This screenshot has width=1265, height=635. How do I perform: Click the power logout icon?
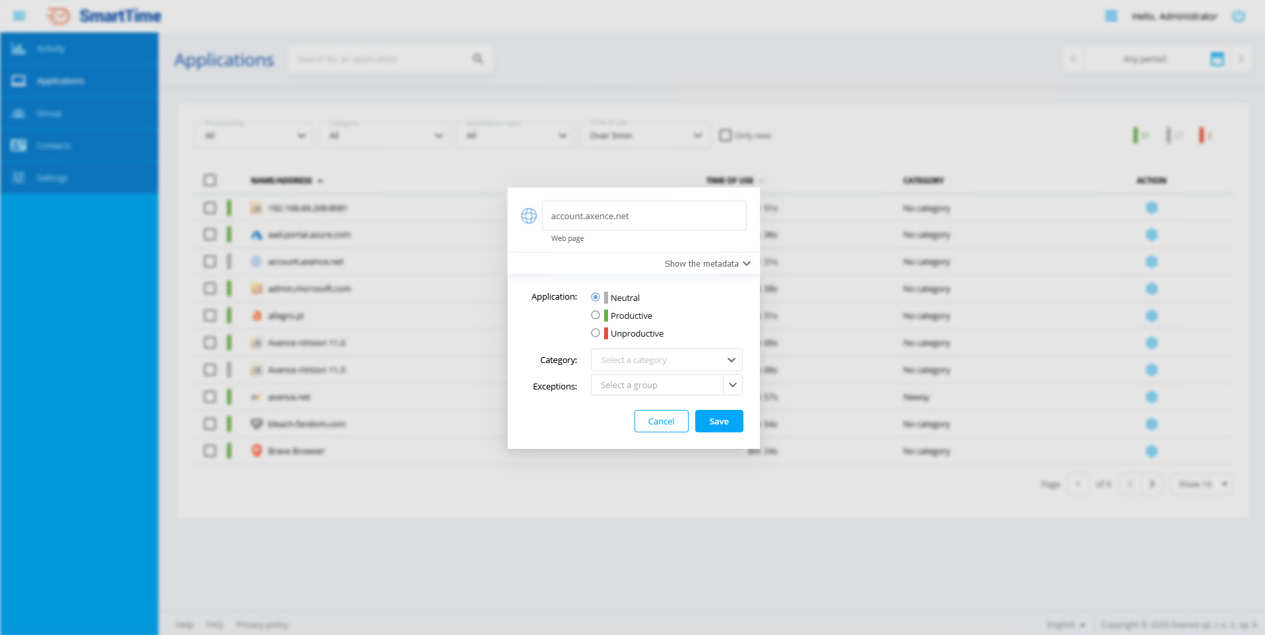point(1238,17)
